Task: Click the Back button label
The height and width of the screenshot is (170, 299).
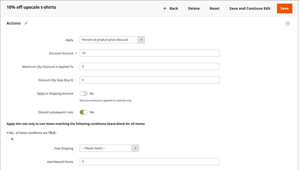Action: [174, 8]
